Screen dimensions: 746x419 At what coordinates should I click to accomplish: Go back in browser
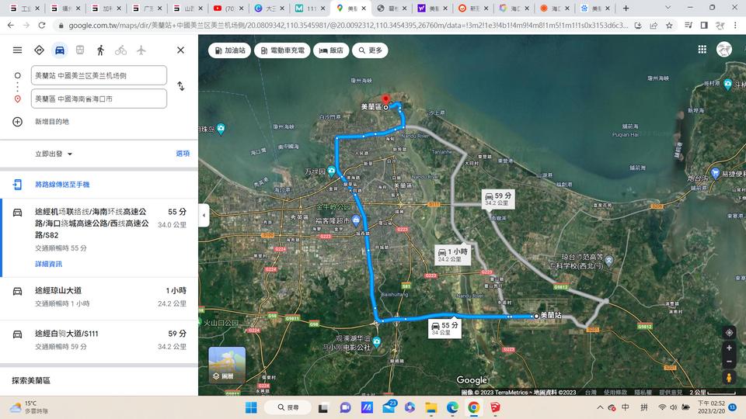click(10, 25)
